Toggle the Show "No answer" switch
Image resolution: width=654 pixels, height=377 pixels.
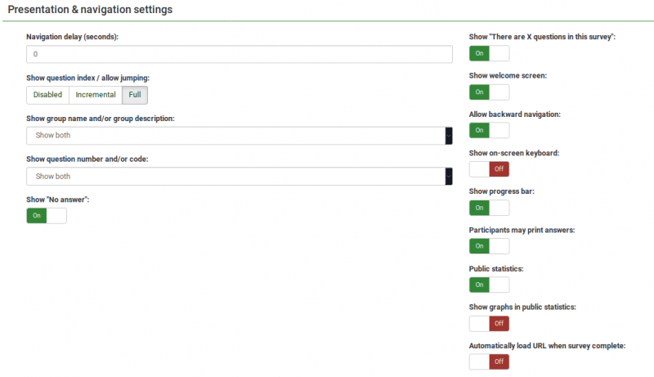pos(47,216)
